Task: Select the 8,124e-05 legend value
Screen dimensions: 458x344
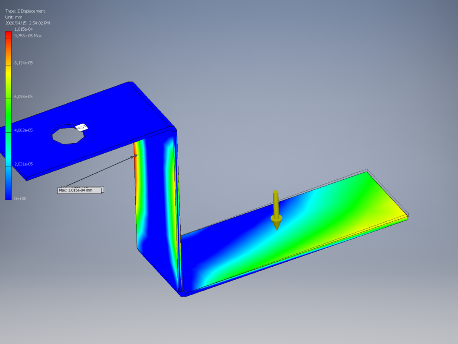Action: pyautogui.click(x=24, y=63)
